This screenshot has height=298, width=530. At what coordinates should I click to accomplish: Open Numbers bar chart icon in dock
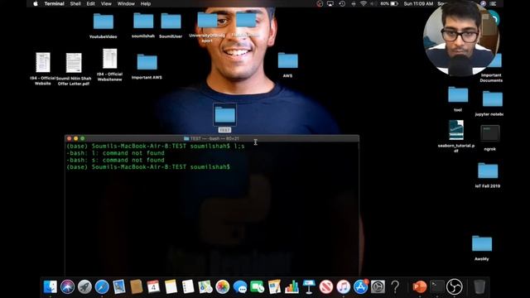(x=291, y=287)
